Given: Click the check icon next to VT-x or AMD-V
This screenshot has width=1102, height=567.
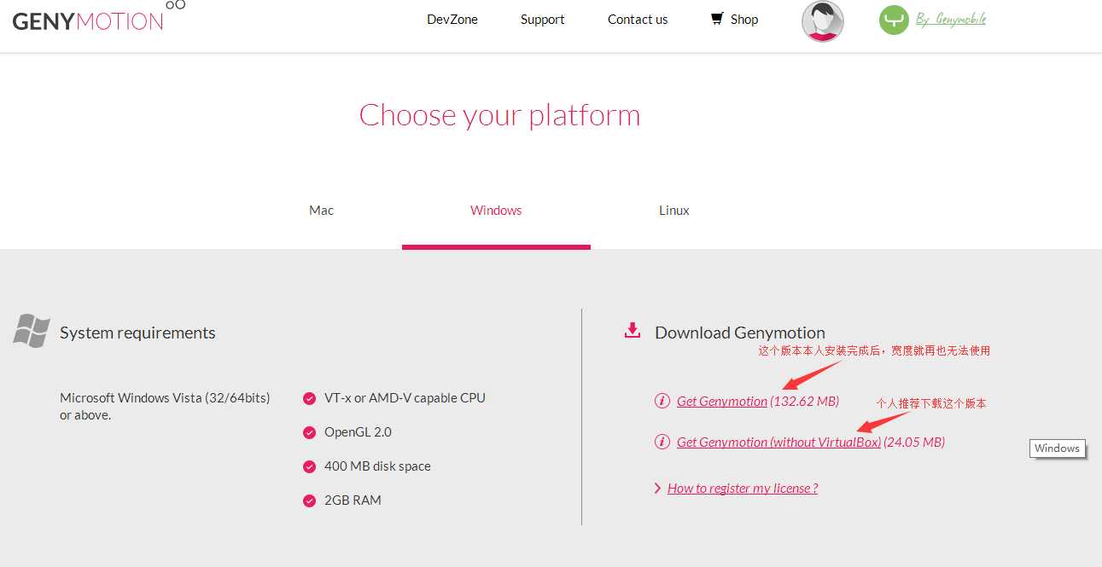Looking at the screenshot, I should pos(309,398).
